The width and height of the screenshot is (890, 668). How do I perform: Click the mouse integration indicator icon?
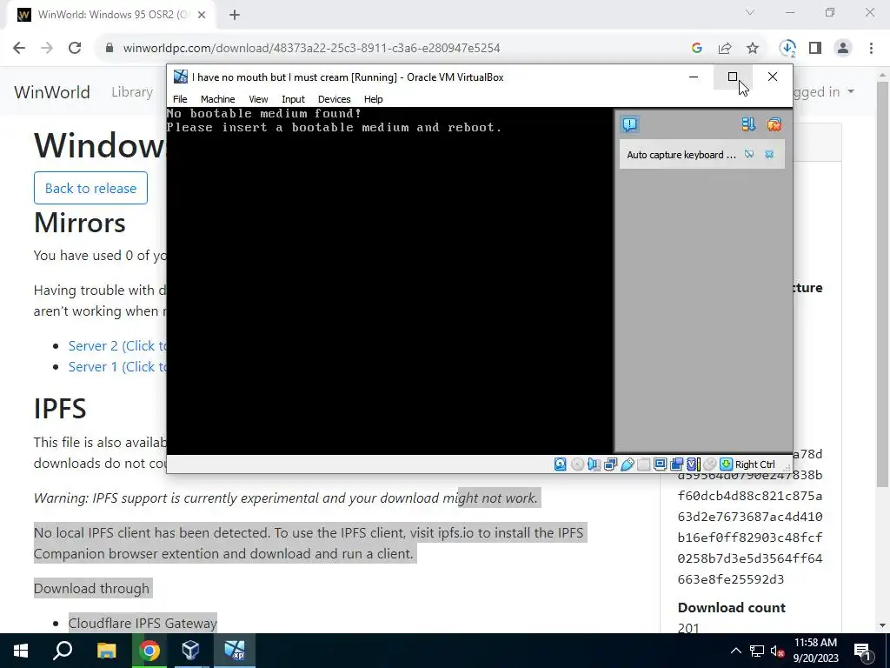coord(709,464)
